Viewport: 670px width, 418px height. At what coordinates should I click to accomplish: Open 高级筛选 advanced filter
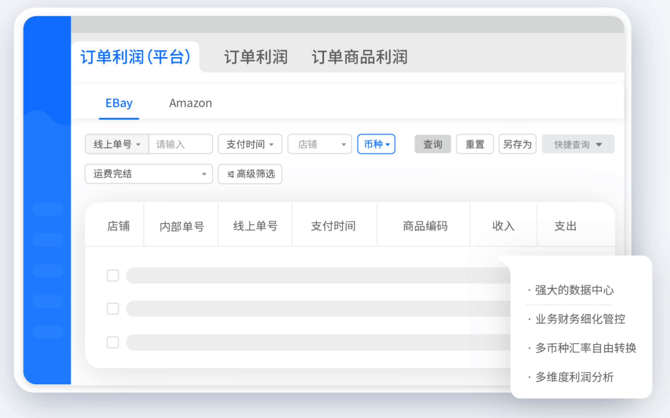pos(250,174)
